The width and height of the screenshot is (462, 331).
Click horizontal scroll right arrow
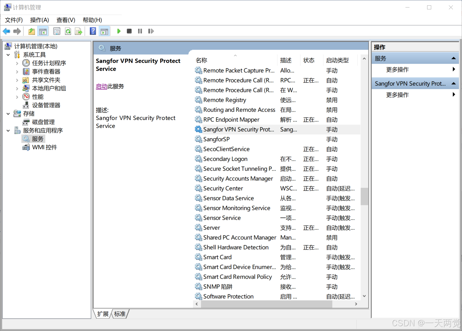[356, 304]
